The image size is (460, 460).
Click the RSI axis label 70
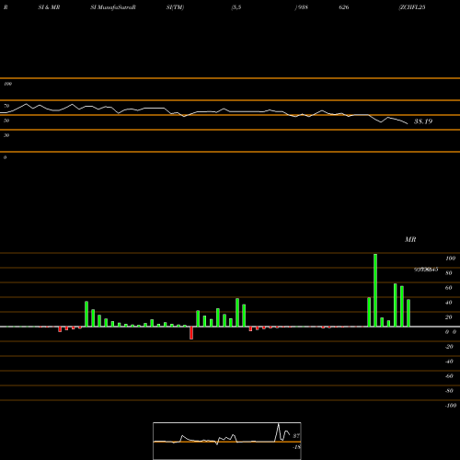(6, 106)
